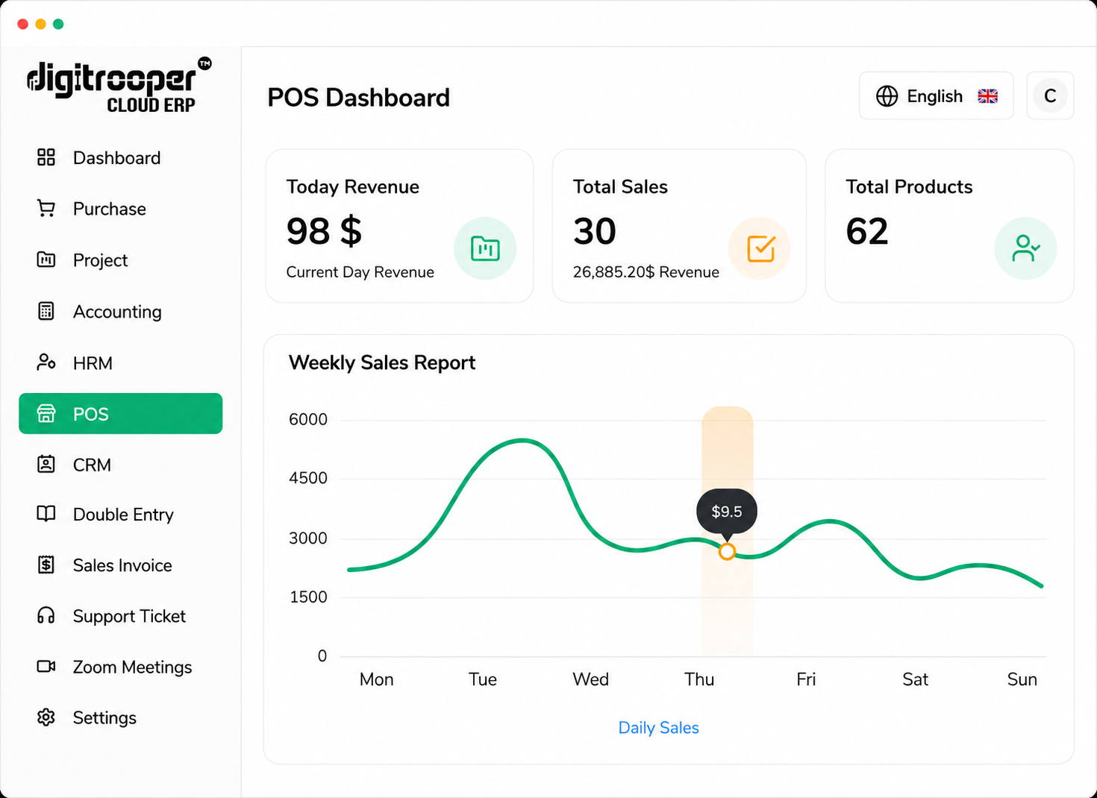
Task: Click the Support Ticket headset icon
Action: coord(46,615)
